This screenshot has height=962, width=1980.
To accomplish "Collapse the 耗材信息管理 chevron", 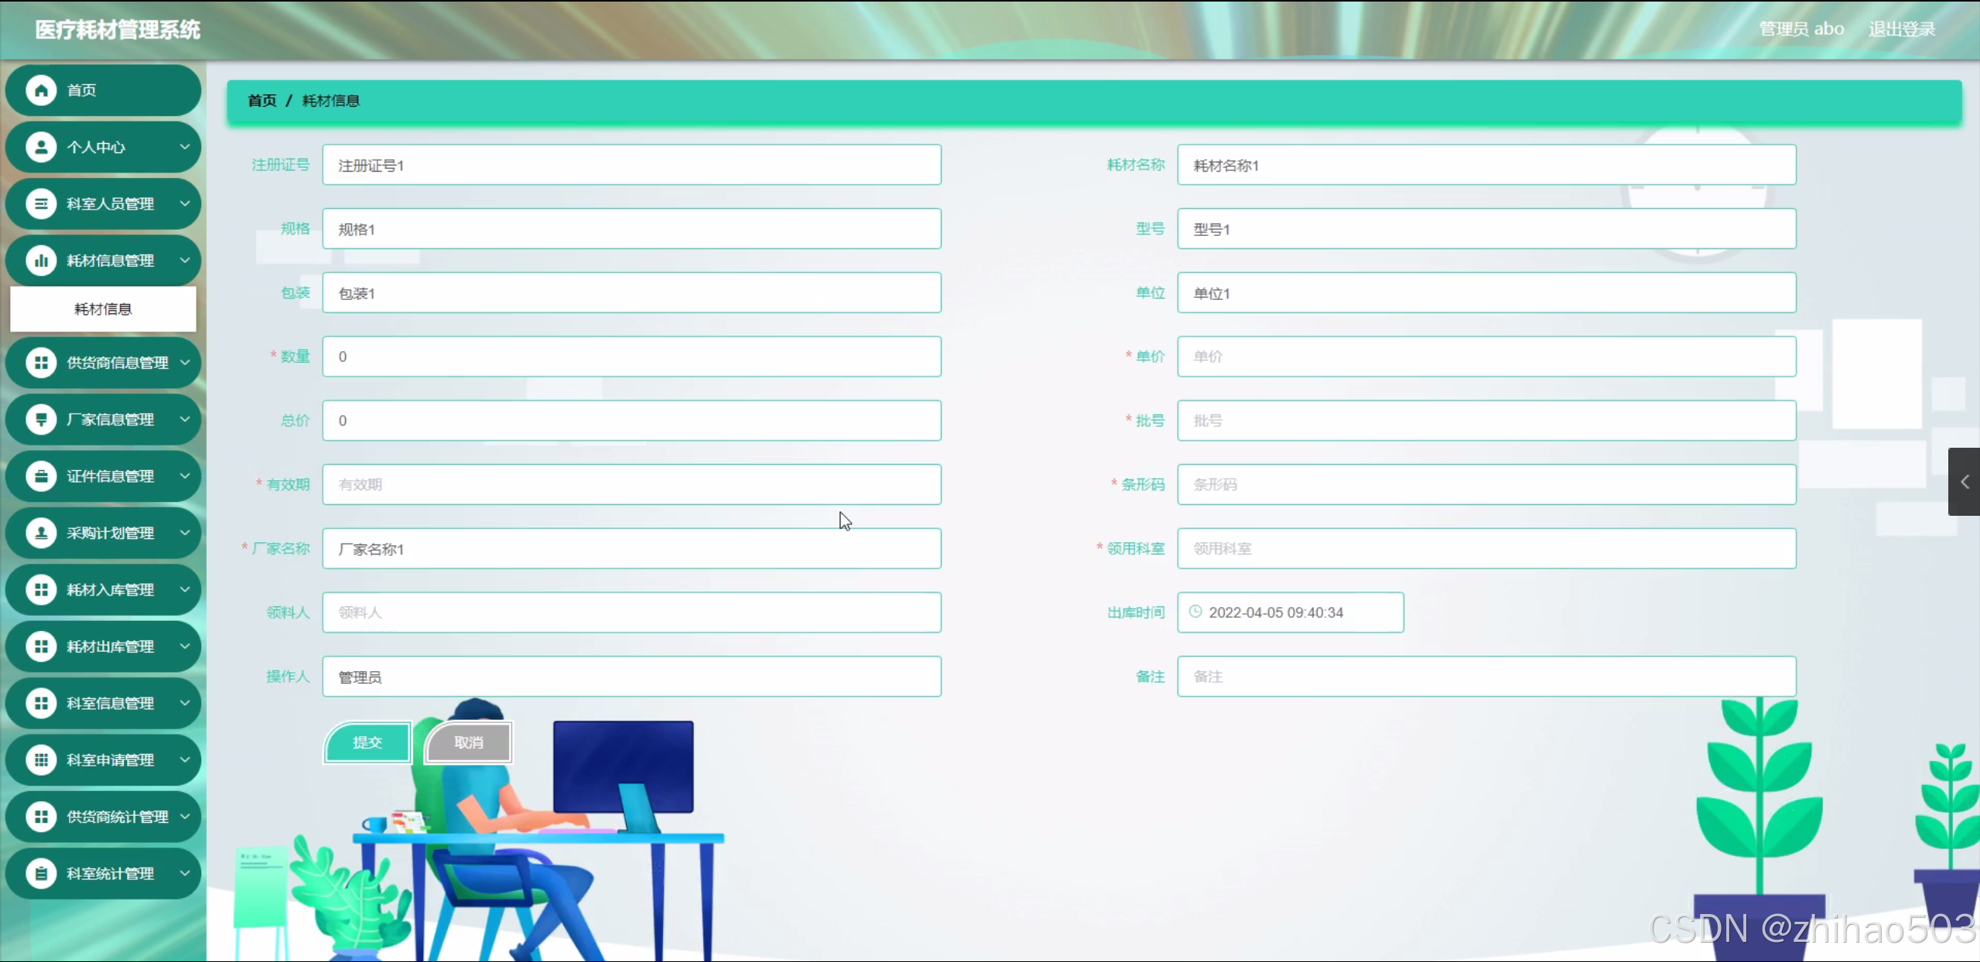I will [x=185, y=261].
